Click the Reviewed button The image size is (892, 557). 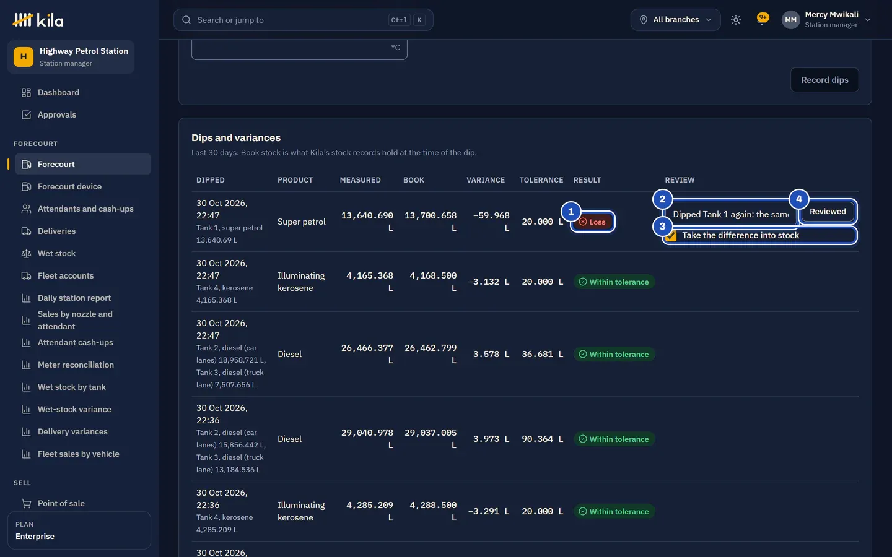[x=828, y=212]
